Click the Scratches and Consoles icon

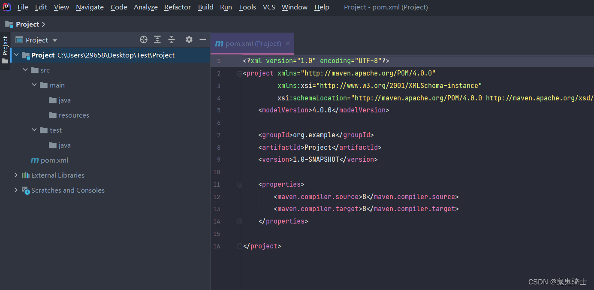(26, 190)
